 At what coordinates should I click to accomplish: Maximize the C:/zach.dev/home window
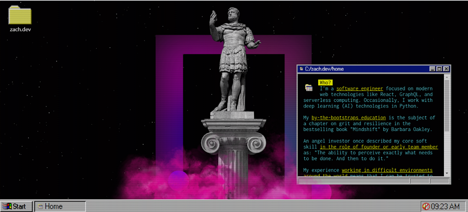439,69
